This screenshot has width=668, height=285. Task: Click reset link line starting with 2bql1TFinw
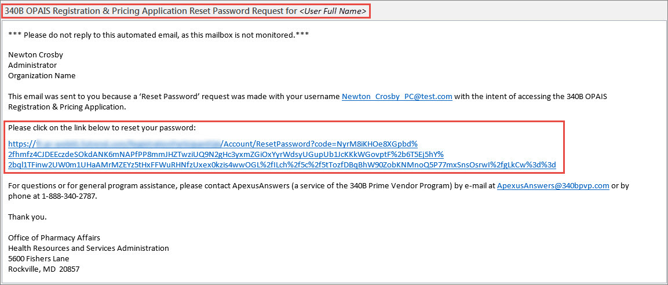click(x=282, y=165)
